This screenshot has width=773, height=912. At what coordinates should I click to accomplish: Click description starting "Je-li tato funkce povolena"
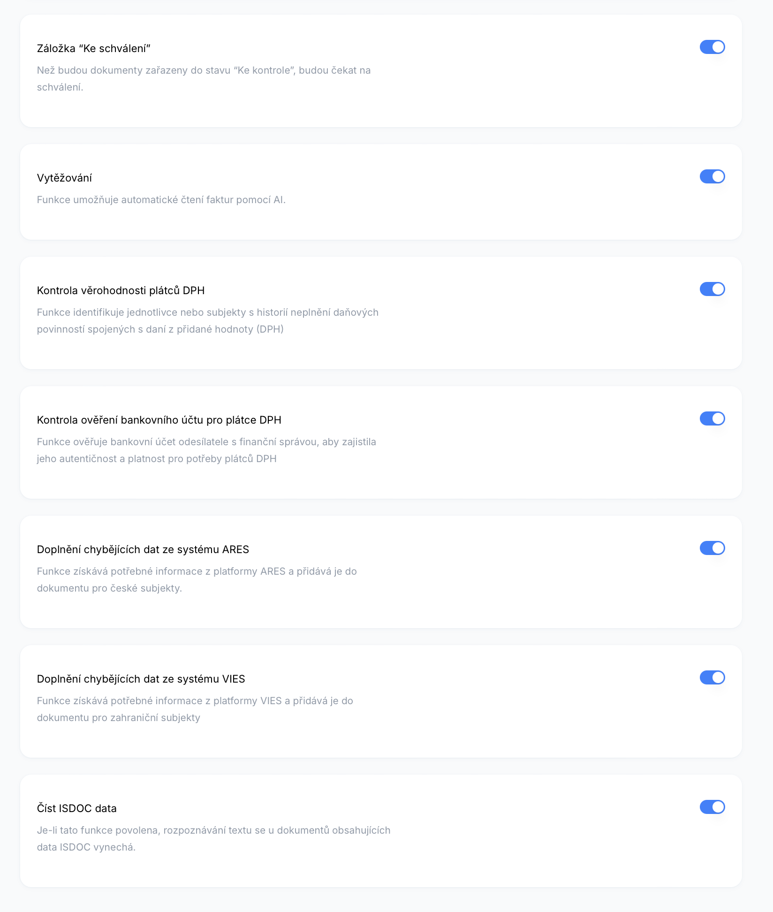click(214, 839)
